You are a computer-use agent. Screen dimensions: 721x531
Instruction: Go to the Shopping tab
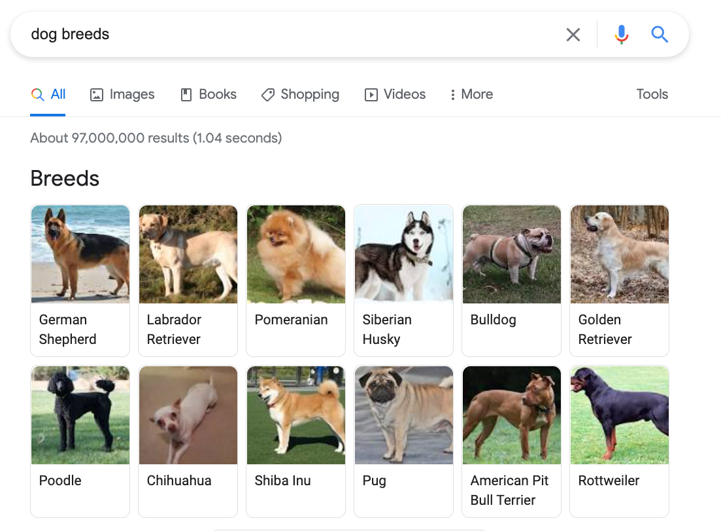tap(300, 94)
